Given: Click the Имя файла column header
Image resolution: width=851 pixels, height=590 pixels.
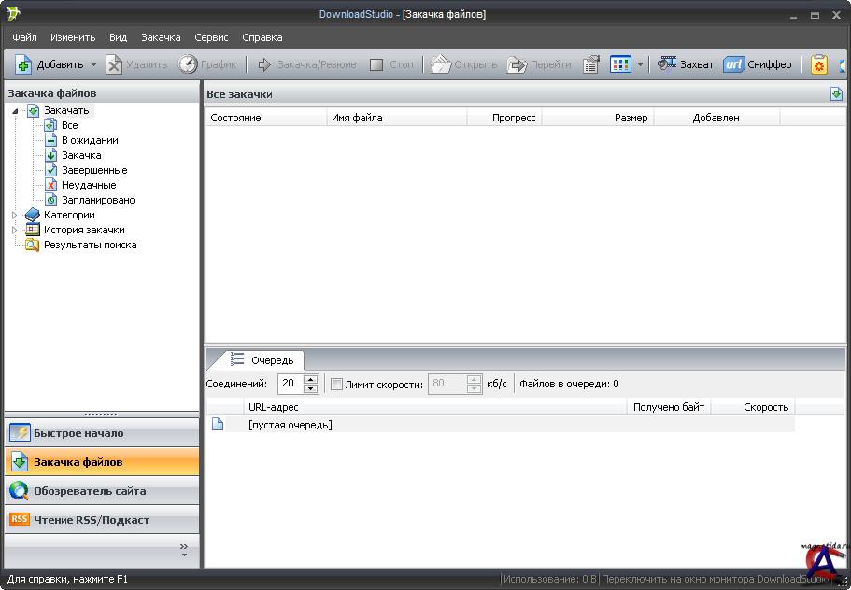Looking at the screenshot, I should click(396, 118).
